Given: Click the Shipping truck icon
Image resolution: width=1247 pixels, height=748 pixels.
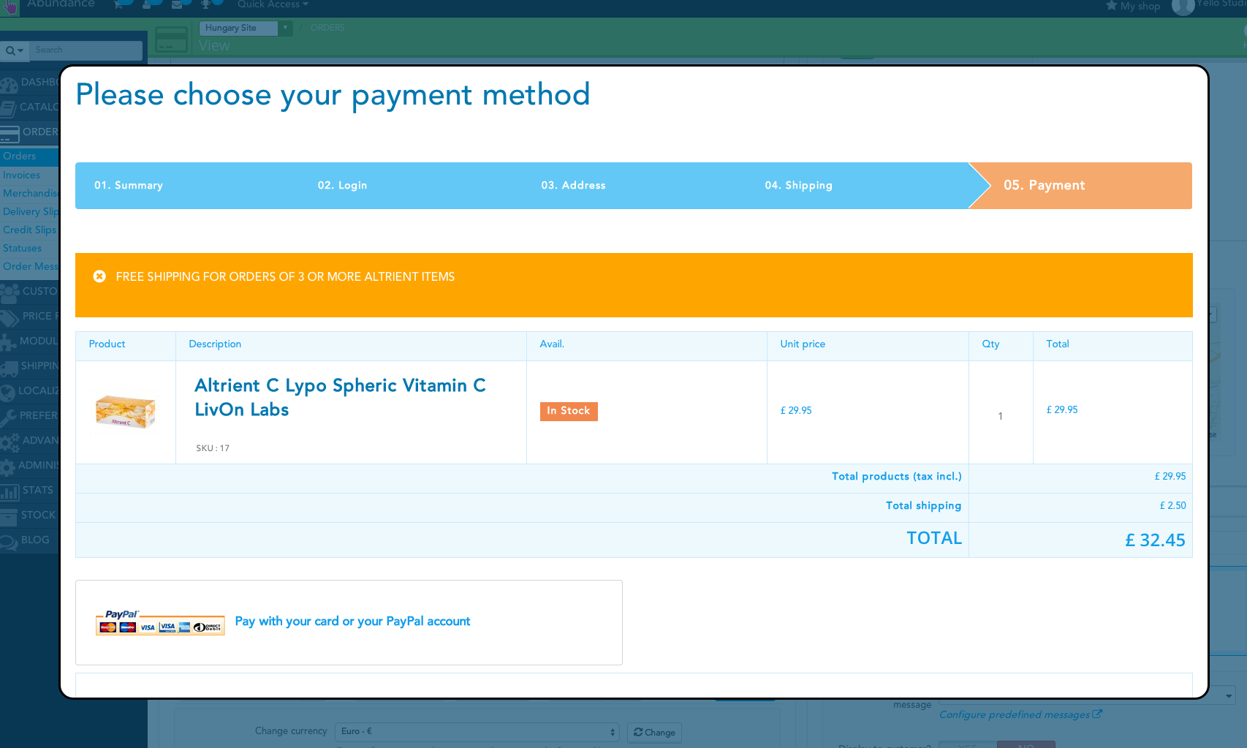Looking at the screenshot, I should coord(9,368).
